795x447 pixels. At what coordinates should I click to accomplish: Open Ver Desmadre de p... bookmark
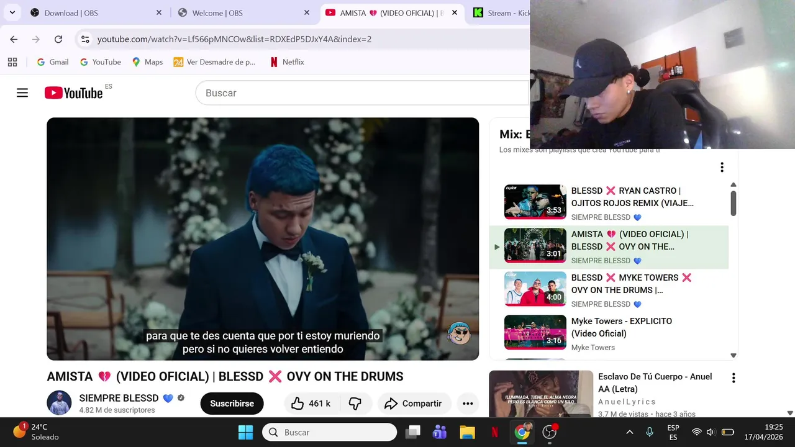coord(214,62)
